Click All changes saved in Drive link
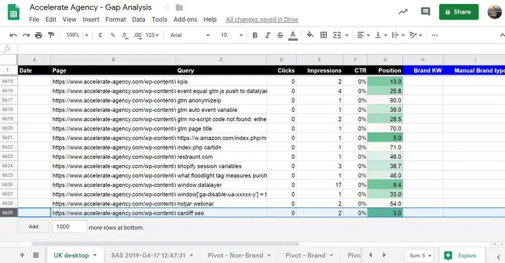This screenshot has width=505, height=263. point(262,20)
